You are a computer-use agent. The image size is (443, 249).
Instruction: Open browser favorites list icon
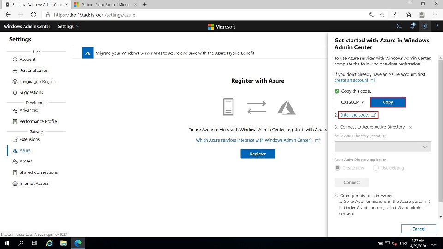pos(396,15)
